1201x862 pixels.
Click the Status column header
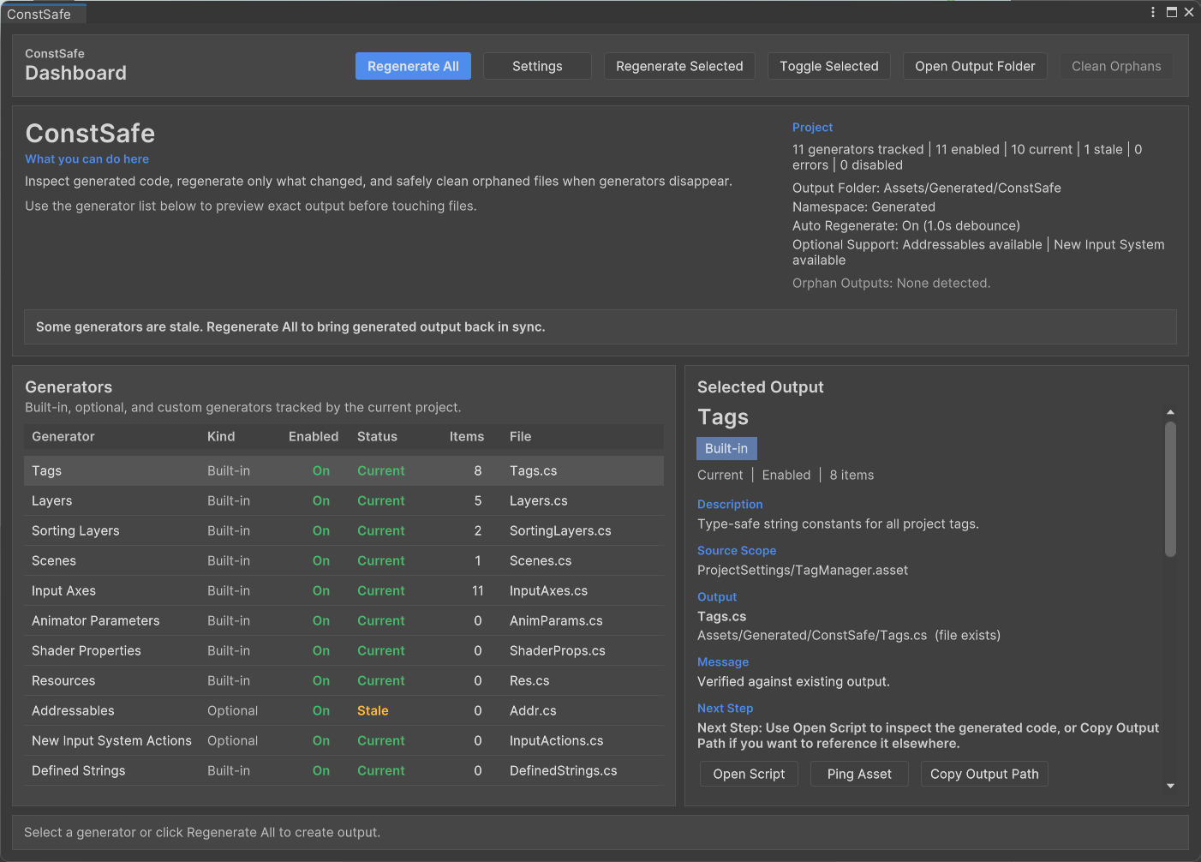(377, 436)
